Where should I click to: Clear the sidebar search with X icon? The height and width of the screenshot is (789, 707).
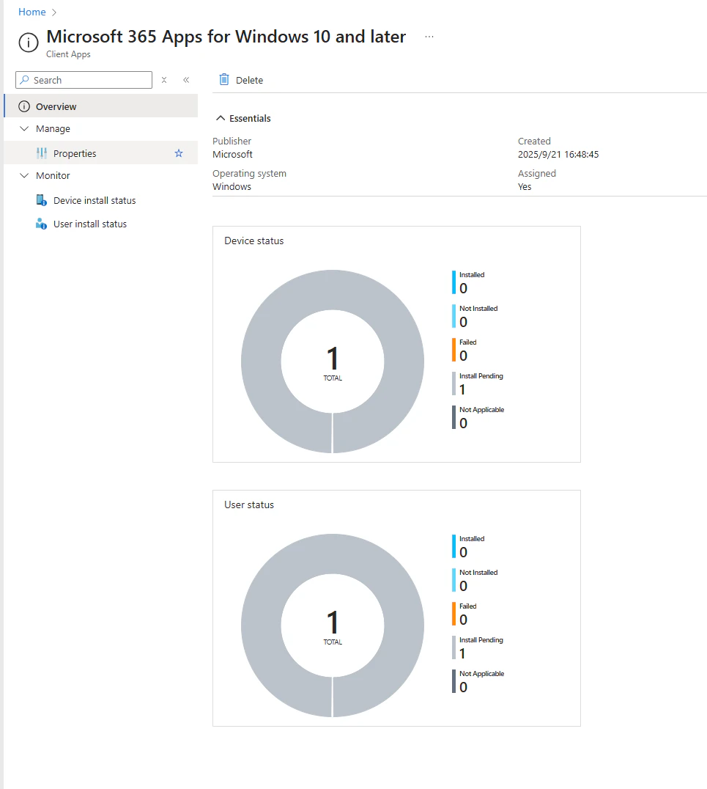click(x=164, y=80)
